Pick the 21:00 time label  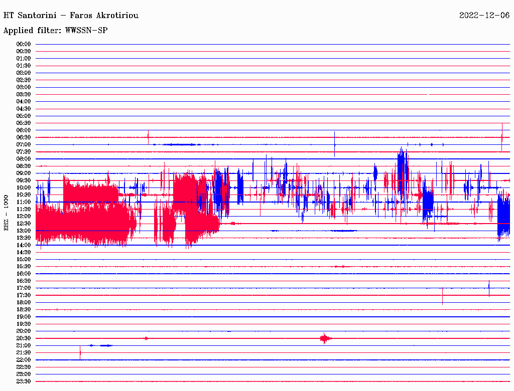pyautogui.click(x=23, y=346)
